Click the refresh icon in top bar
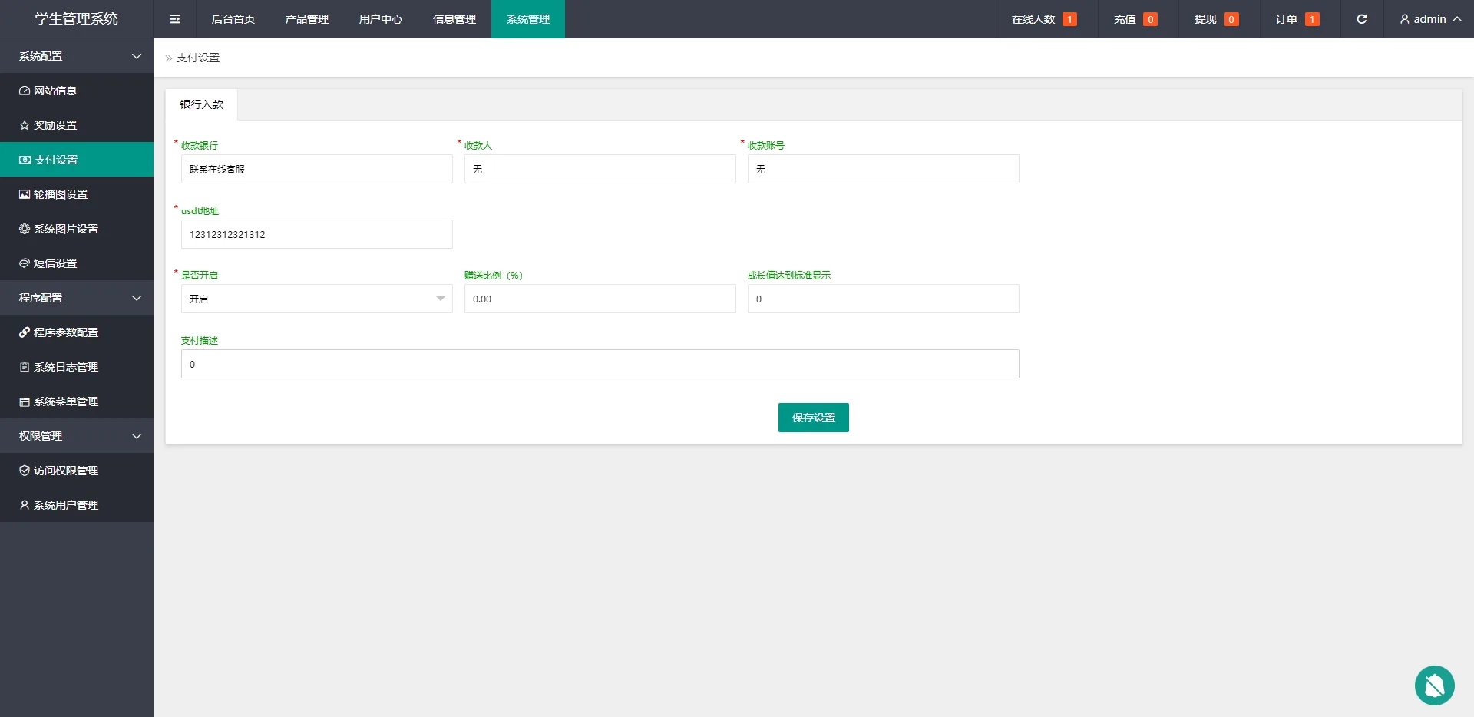Viewport: 1474px width, 717px height. [1361, 19]
